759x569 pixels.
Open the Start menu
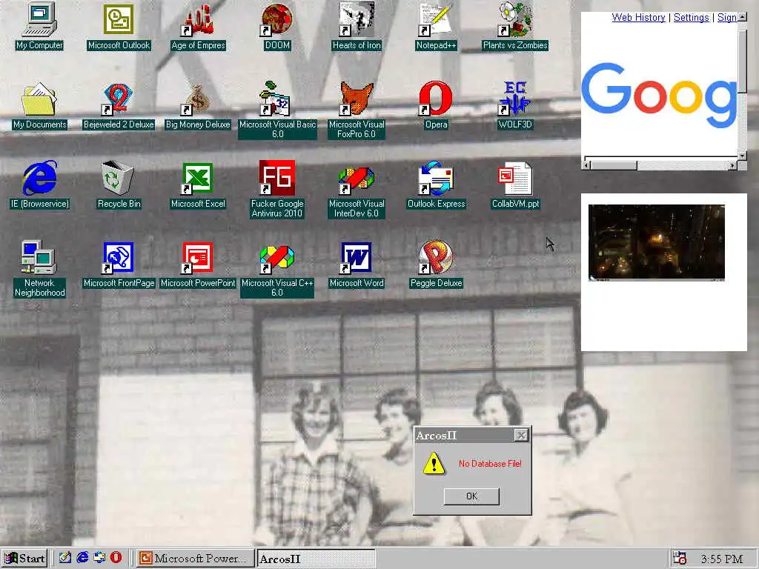[x=24, y=559]
